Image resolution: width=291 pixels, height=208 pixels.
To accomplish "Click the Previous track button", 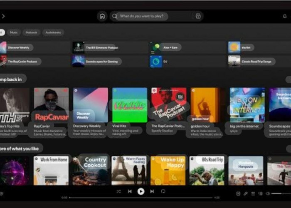I will 130,191.
